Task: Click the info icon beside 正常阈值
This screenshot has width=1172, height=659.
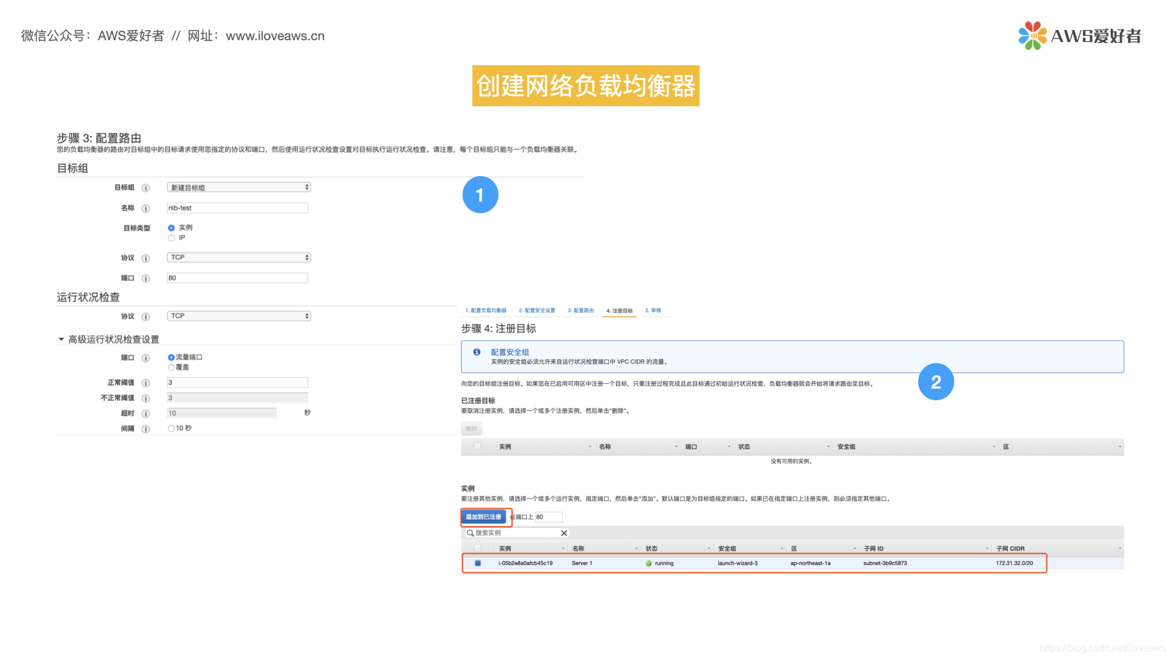Action: 146,383
